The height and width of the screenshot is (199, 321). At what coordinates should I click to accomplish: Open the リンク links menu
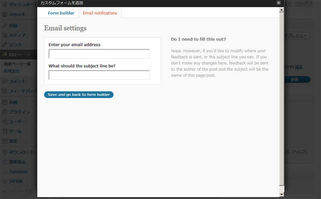pyautogui.click(x=15, y=45)
